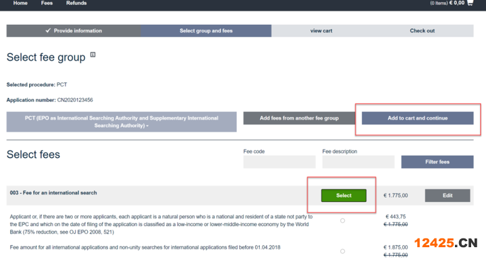Click Edit for the international search fee
Viewport: 486px width, 258px height.
click(448, 195)
